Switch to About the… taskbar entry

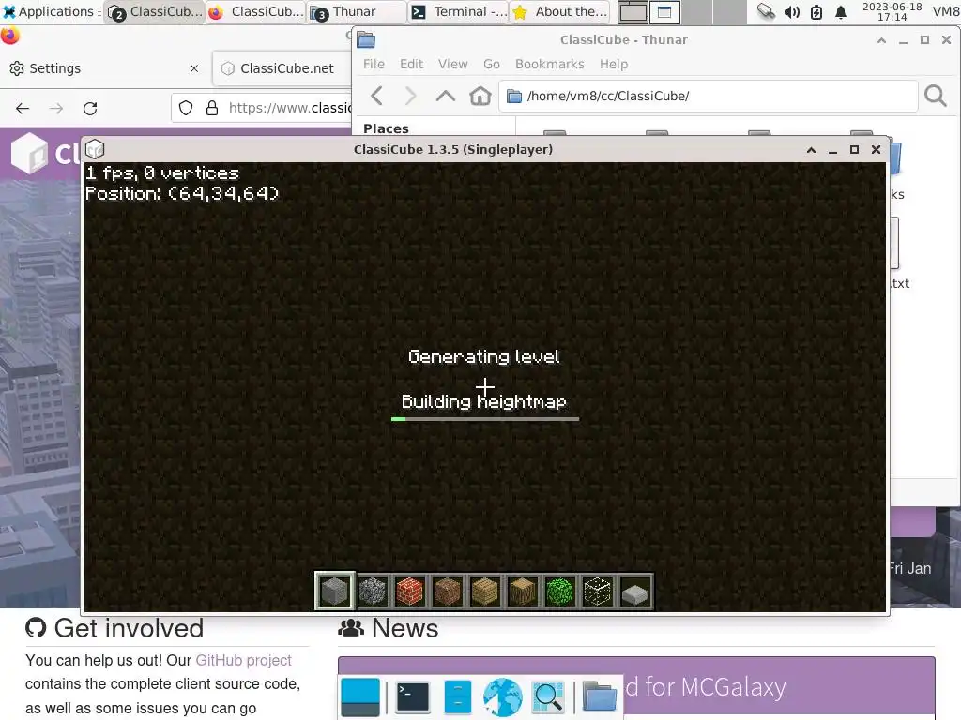point(559,11)
